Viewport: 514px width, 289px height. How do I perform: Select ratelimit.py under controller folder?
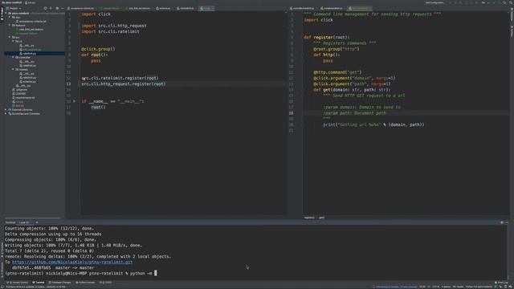(28, 66)
